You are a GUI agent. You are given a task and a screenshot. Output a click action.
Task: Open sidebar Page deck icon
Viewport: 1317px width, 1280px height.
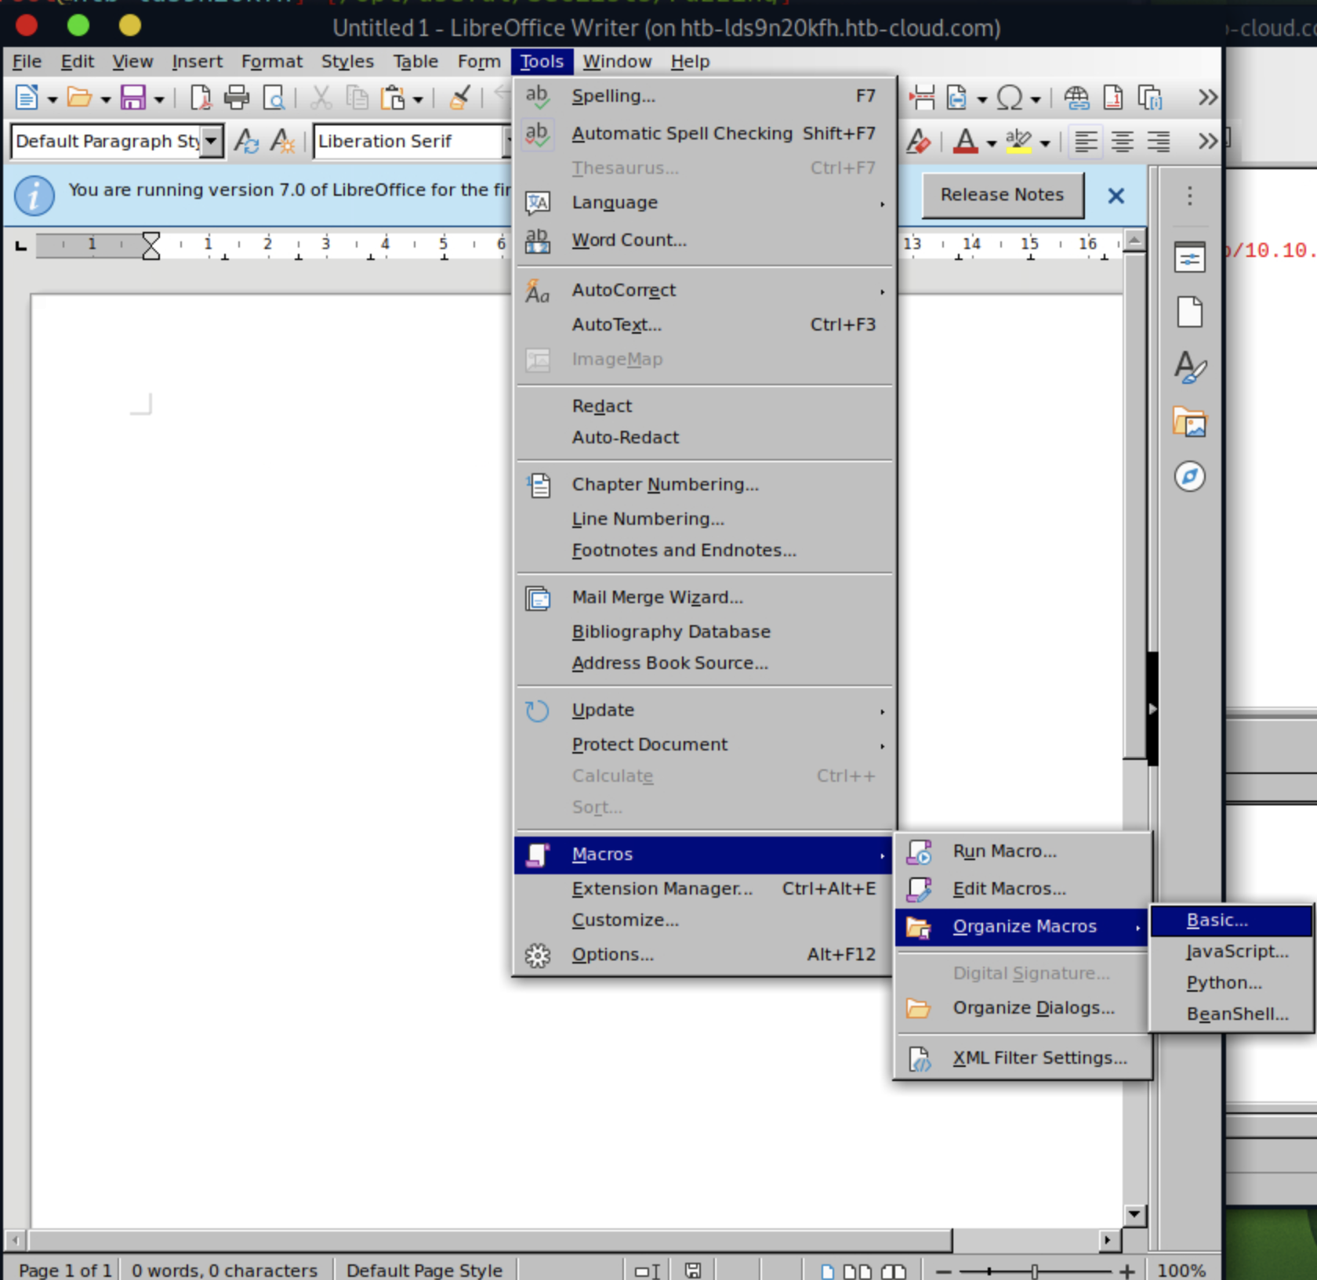(x=1190, y=312)
